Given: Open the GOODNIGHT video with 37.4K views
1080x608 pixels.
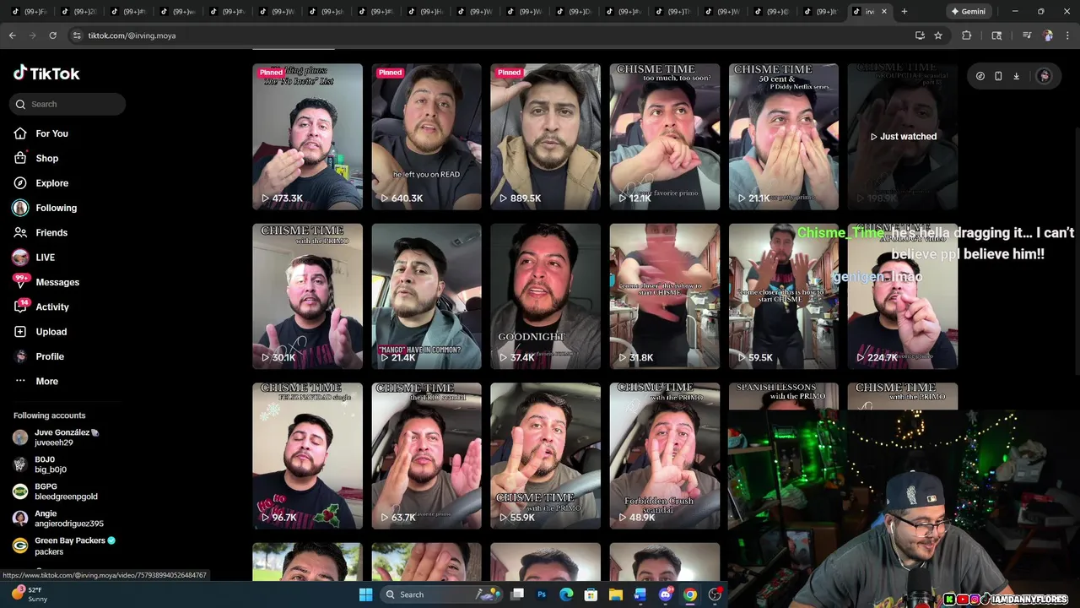Looking at the screenshot, I should click(x=545, y=296).
